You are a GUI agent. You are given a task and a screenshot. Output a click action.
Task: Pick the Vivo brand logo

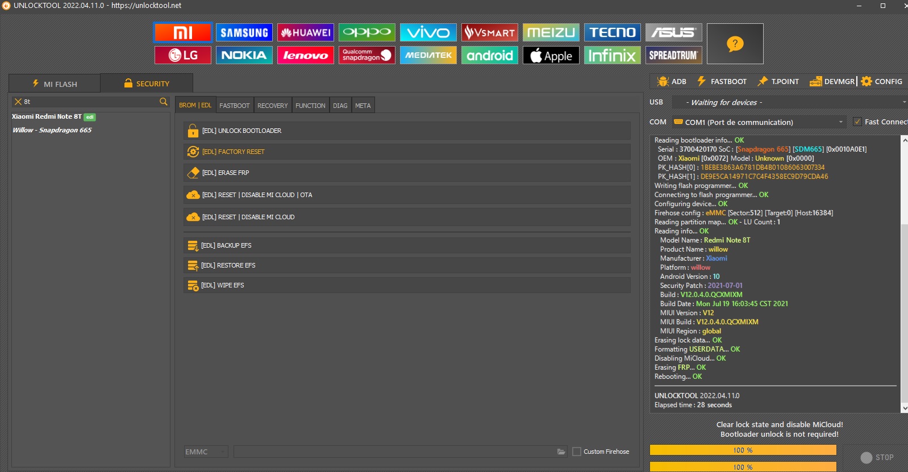point(428,32)
